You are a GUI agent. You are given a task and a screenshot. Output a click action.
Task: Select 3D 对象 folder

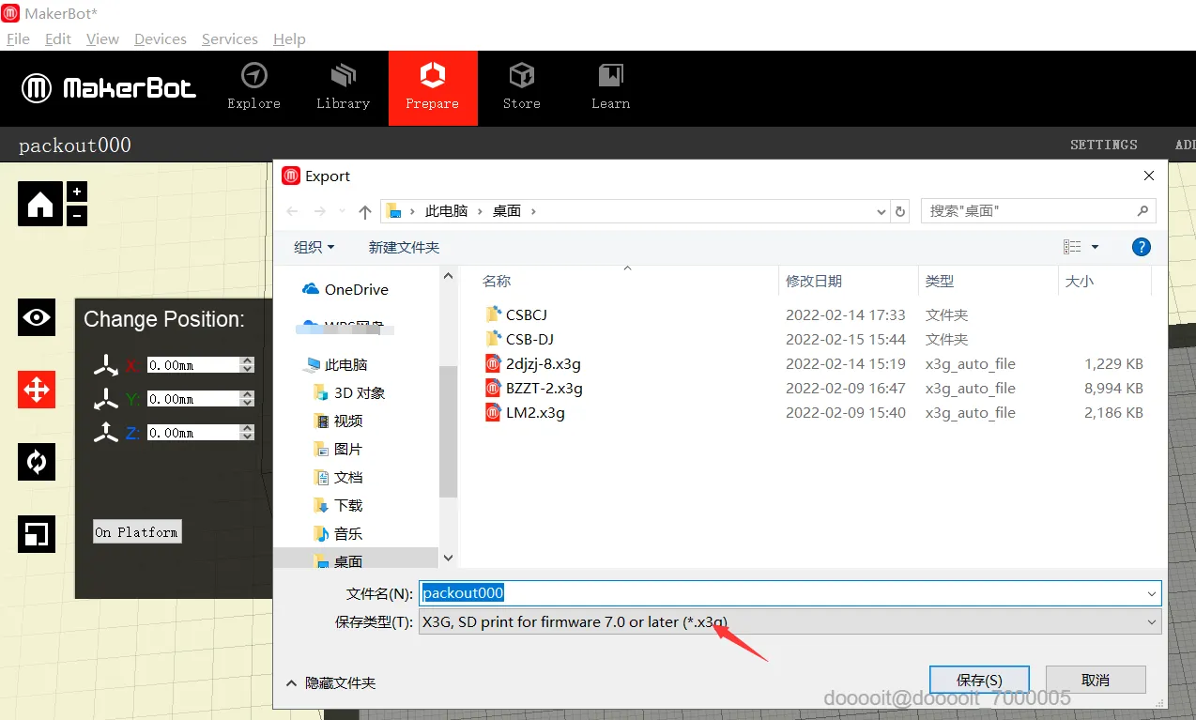(349, 393)
